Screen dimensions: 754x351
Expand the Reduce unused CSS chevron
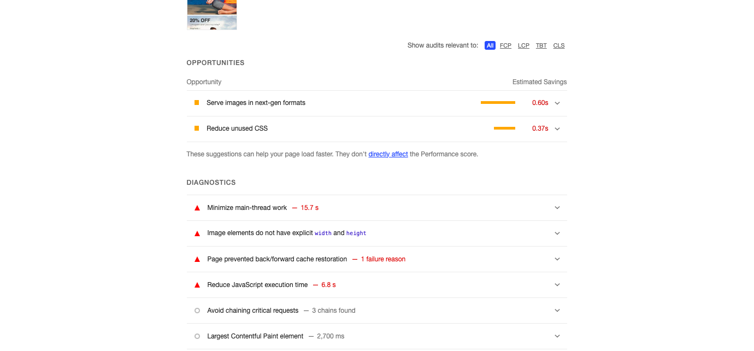[x=557, y=128]
